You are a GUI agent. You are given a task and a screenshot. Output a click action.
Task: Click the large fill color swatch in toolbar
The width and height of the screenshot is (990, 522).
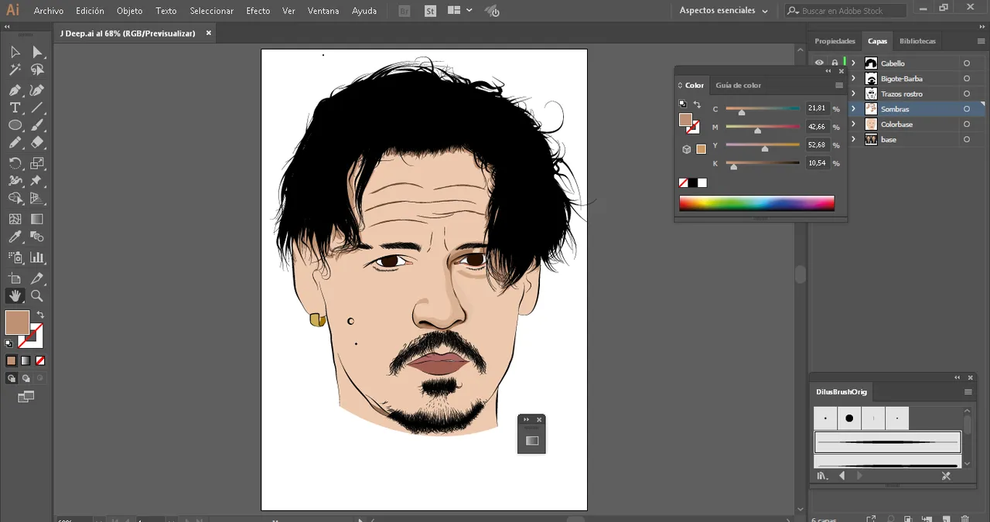pos(17,322)
